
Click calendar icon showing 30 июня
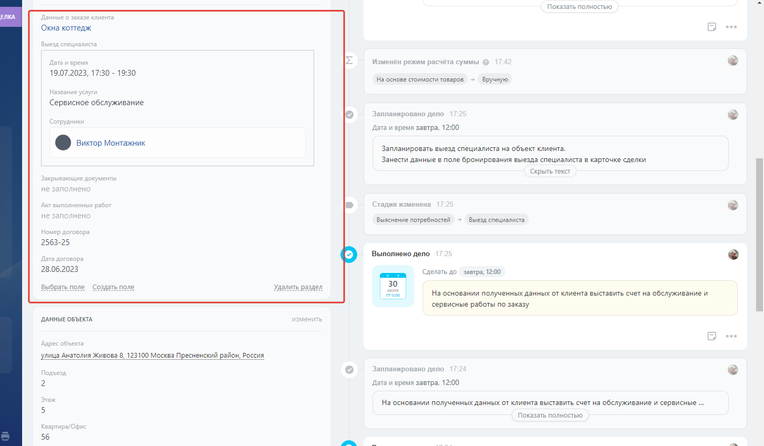393,286
